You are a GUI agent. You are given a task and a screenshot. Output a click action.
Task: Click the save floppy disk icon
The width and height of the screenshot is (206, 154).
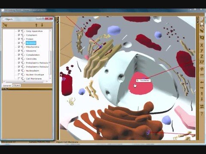click(x=202, y=25)
